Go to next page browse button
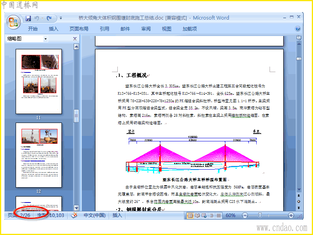Viewport: 313px width, 235px height. coord(299,208)
